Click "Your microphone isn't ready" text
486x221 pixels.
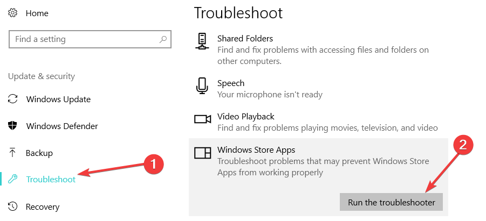pos(270,95)
